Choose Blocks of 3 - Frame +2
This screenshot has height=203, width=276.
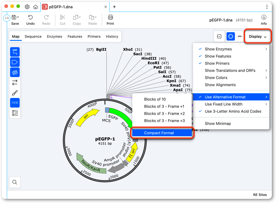(x=162, y=113)
